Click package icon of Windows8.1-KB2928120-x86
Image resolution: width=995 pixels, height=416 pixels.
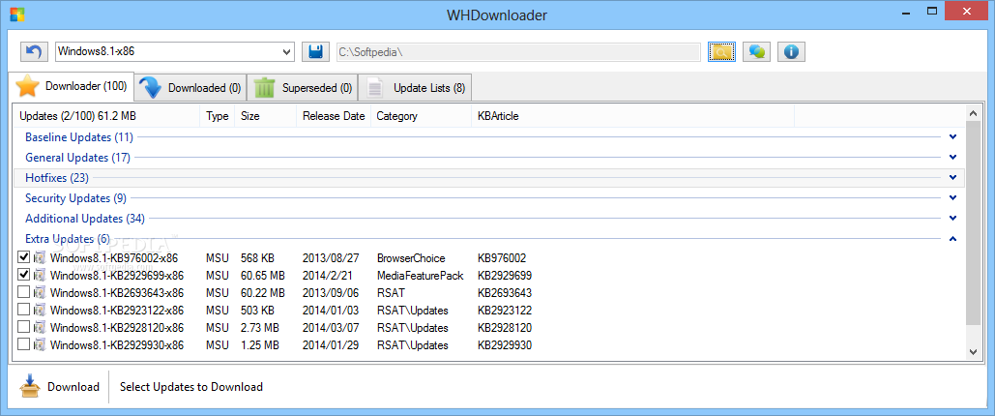point(40,328)
